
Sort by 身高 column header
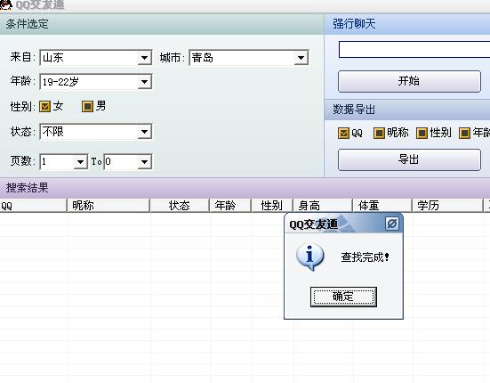pos(323,206)
